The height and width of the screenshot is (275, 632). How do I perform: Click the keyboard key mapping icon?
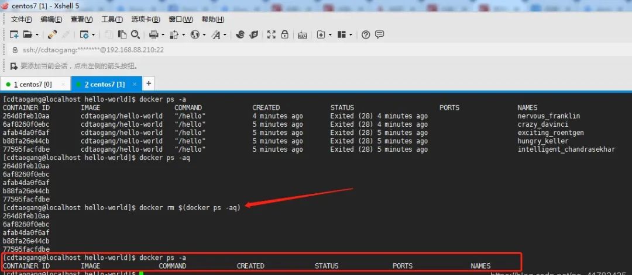point(303,35)
